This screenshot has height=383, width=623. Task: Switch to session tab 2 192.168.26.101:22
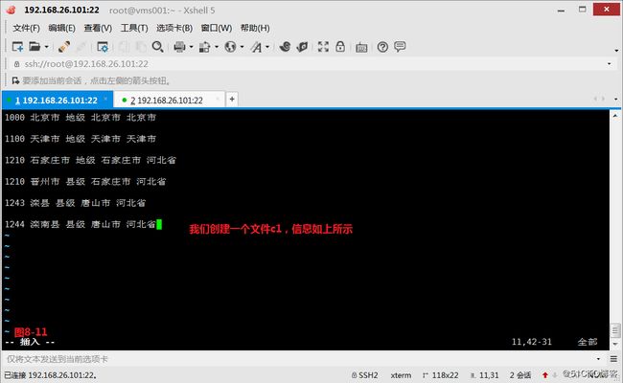(169, 100)
